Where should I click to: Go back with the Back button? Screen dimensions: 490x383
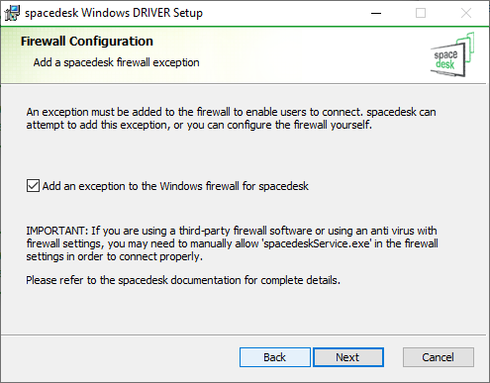275,357
